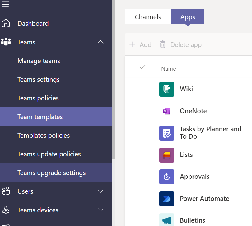The height and width of the screenshot is (226, 252).
Task: Toggle the select-all checkmark in header
Action: point(142,67)
